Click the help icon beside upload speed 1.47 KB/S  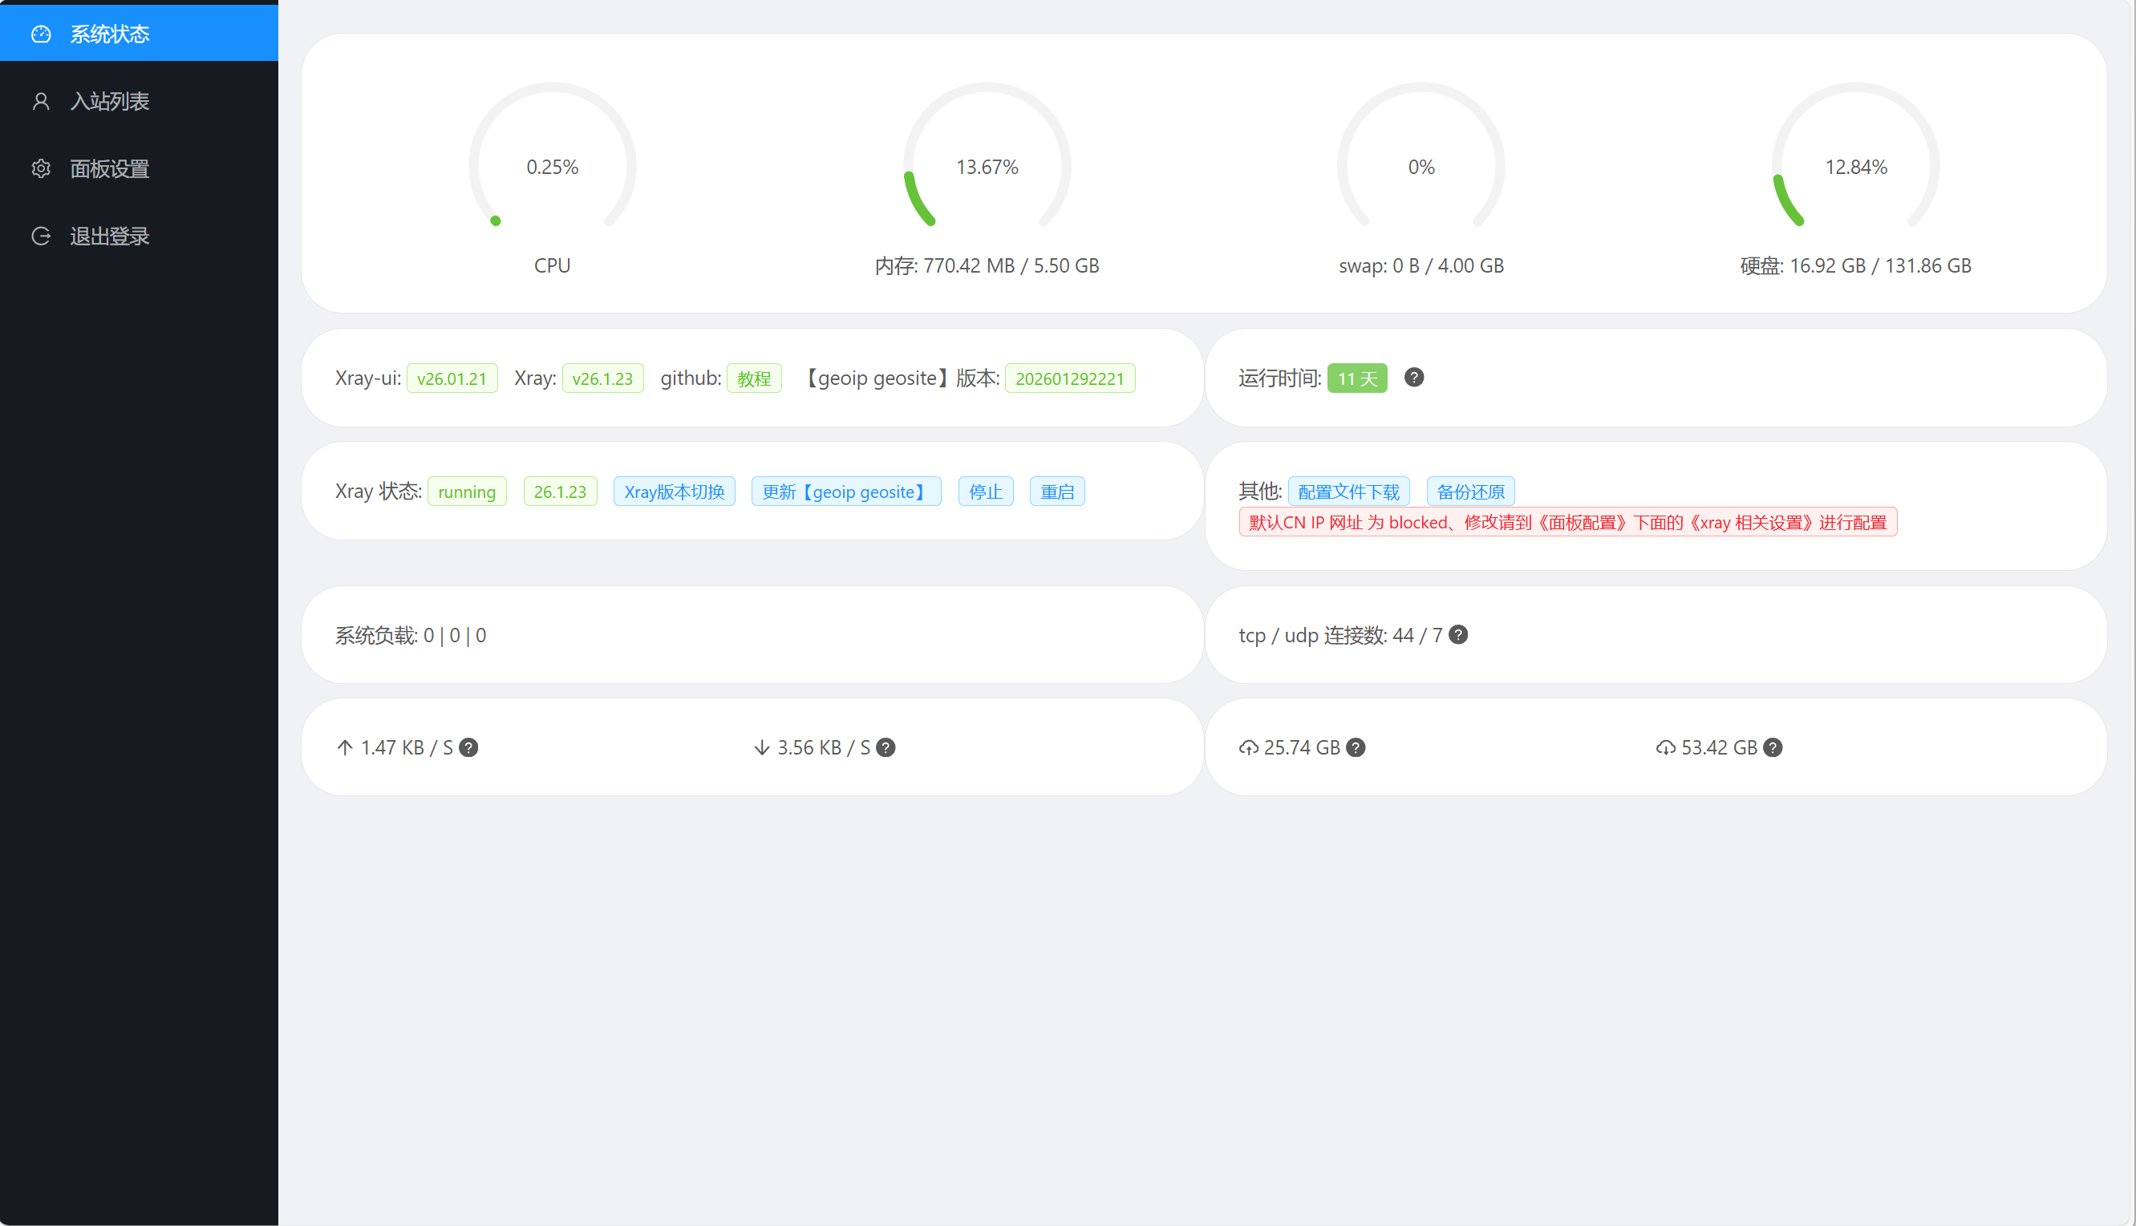469,748
